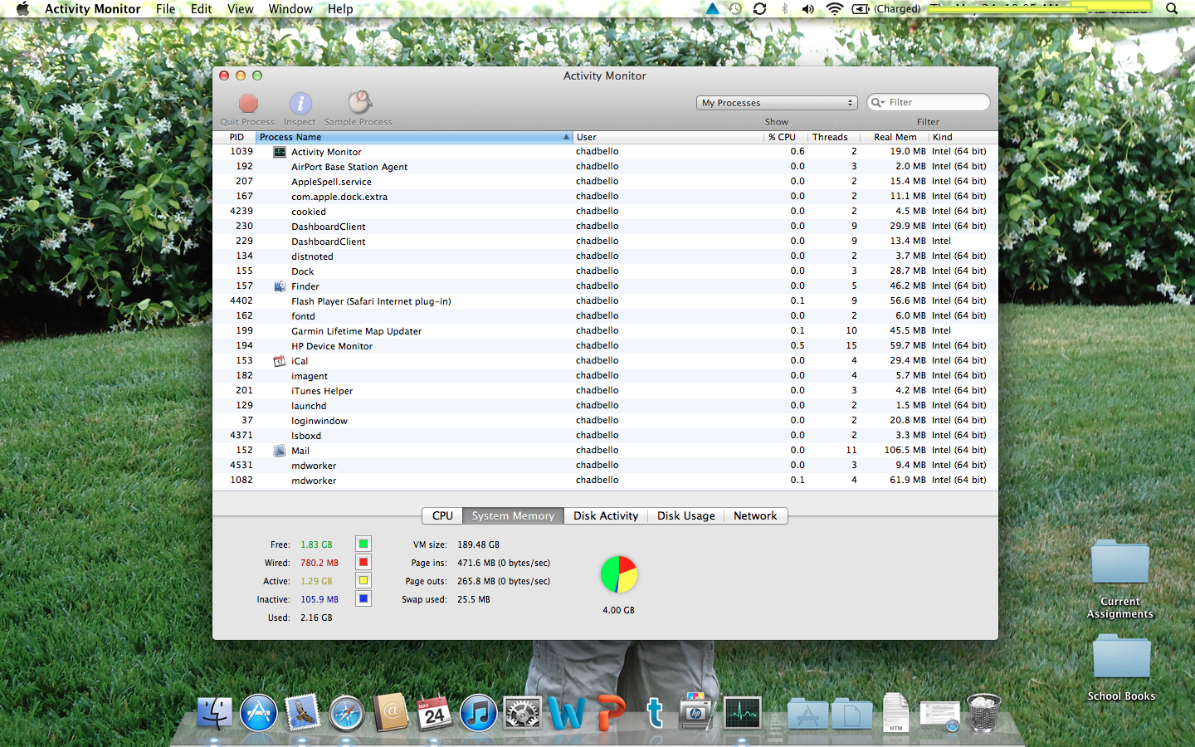The image size is (1195, 747).
Task: Open Finder from the Dock
Action: pyautogui.click(x=215, y=713)
